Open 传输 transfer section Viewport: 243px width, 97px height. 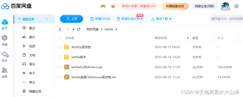coord(5,41)
